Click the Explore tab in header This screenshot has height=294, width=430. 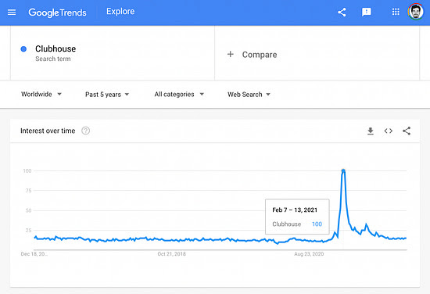click(120, 12)
